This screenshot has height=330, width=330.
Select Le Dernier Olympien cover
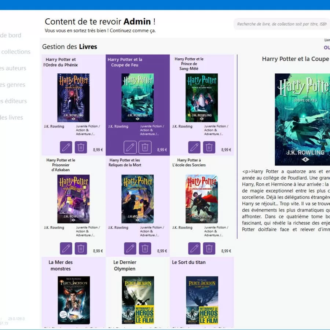pos(138,300)
